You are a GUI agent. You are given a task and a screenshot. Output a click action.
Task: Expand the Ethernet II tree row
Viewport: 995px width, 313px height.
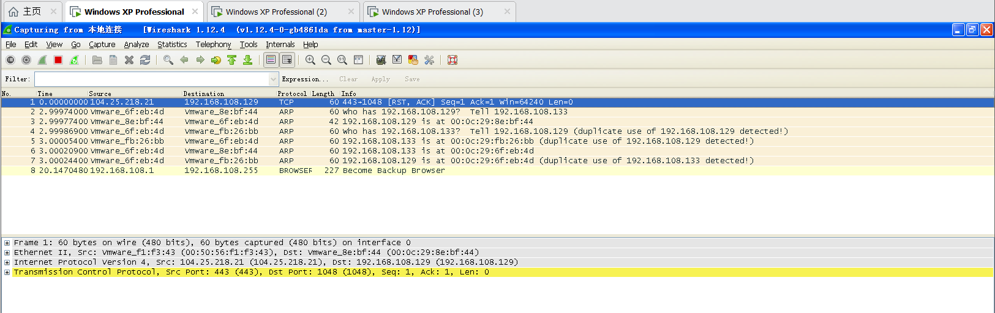click(7, 252)
